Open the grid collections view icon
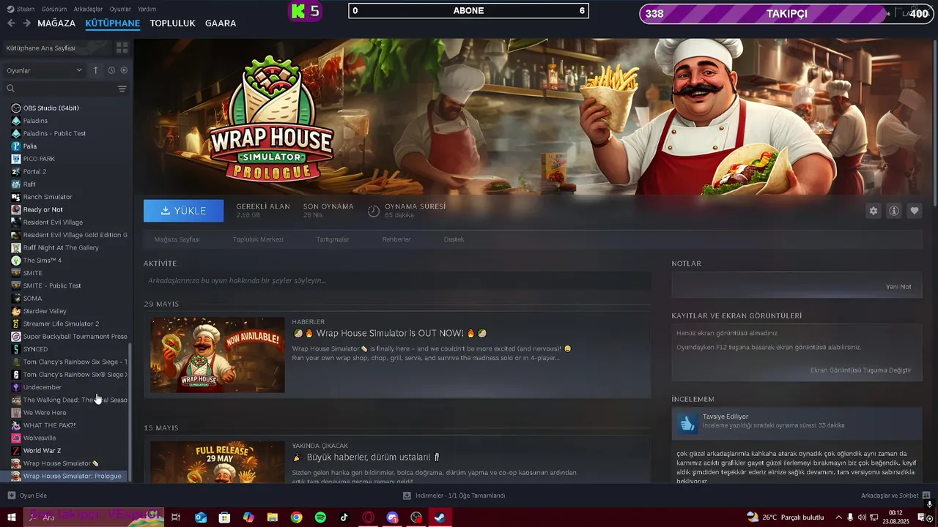The image size is (938, 527). [122, 48]
